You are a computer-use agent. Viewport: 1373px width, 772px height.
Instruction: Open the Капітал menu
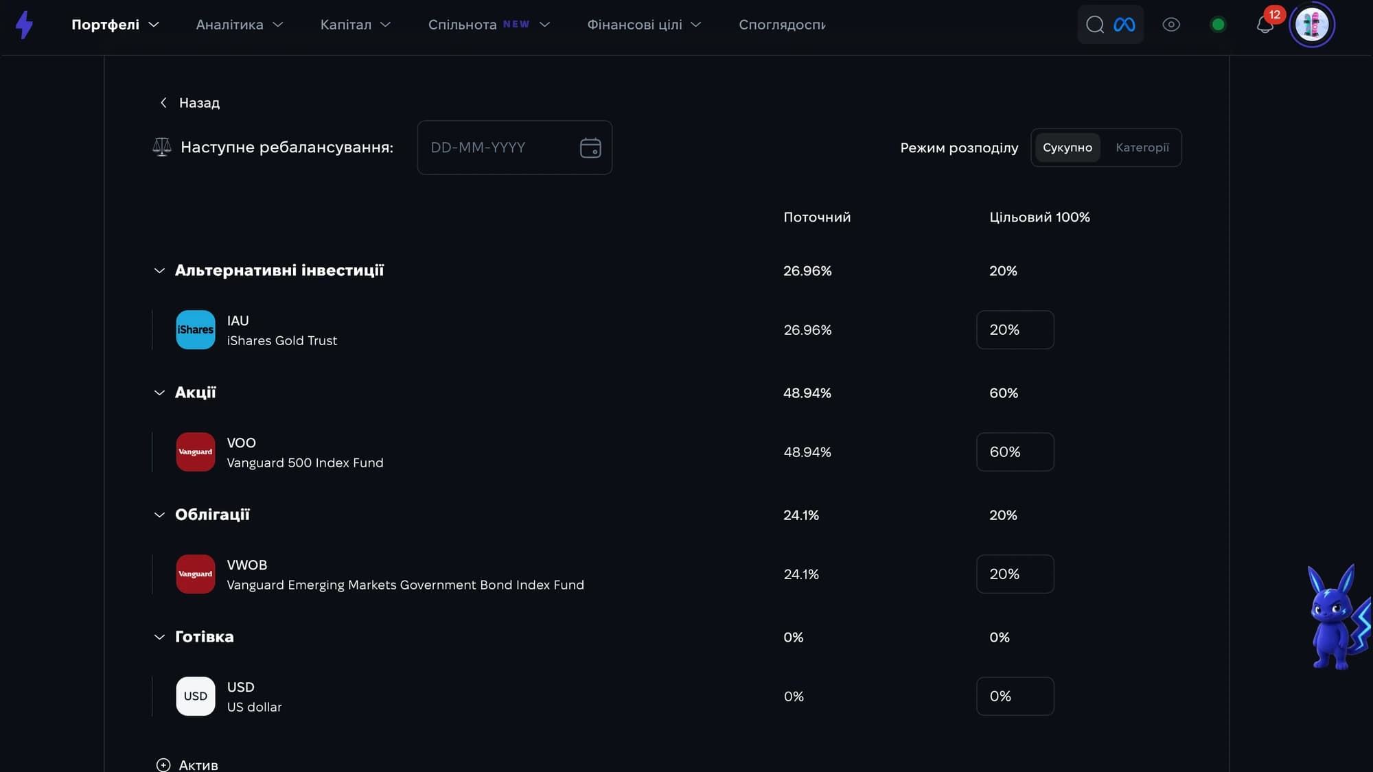[356, 25]
